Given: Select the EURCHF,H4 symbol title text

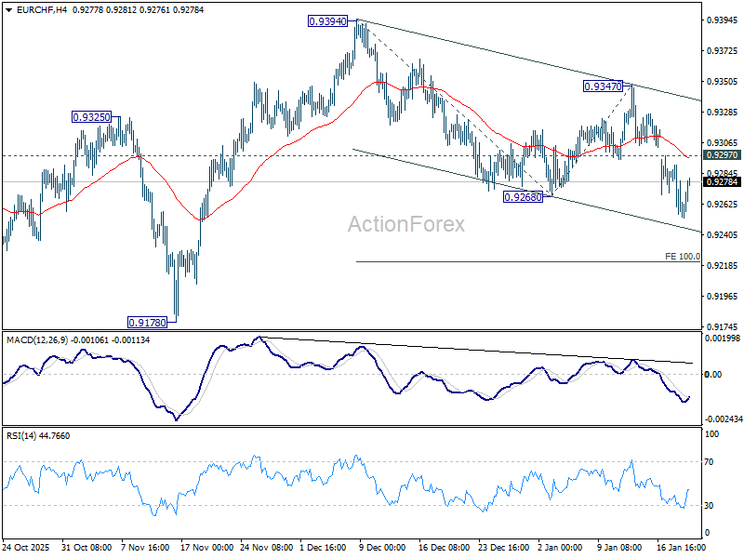Looking at the screenshot, I should tap(42, 9).
